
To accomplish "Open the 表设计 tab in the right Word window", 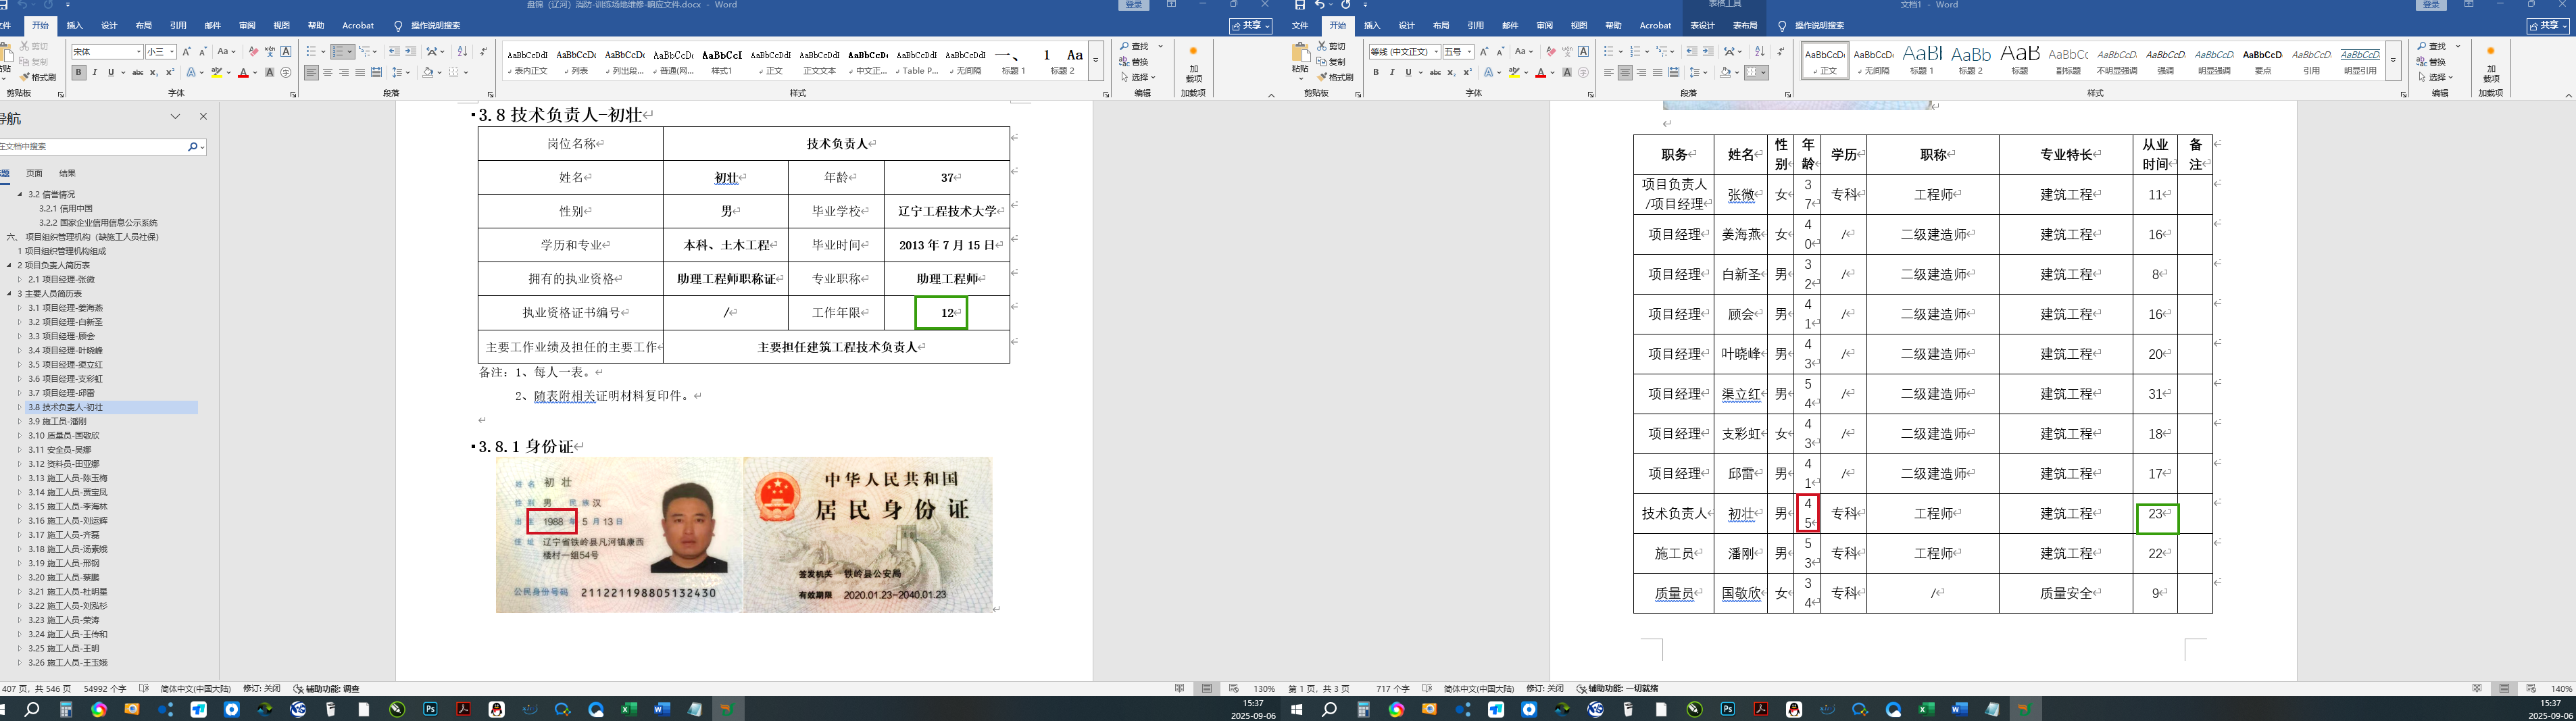I will coord(1702,25).
